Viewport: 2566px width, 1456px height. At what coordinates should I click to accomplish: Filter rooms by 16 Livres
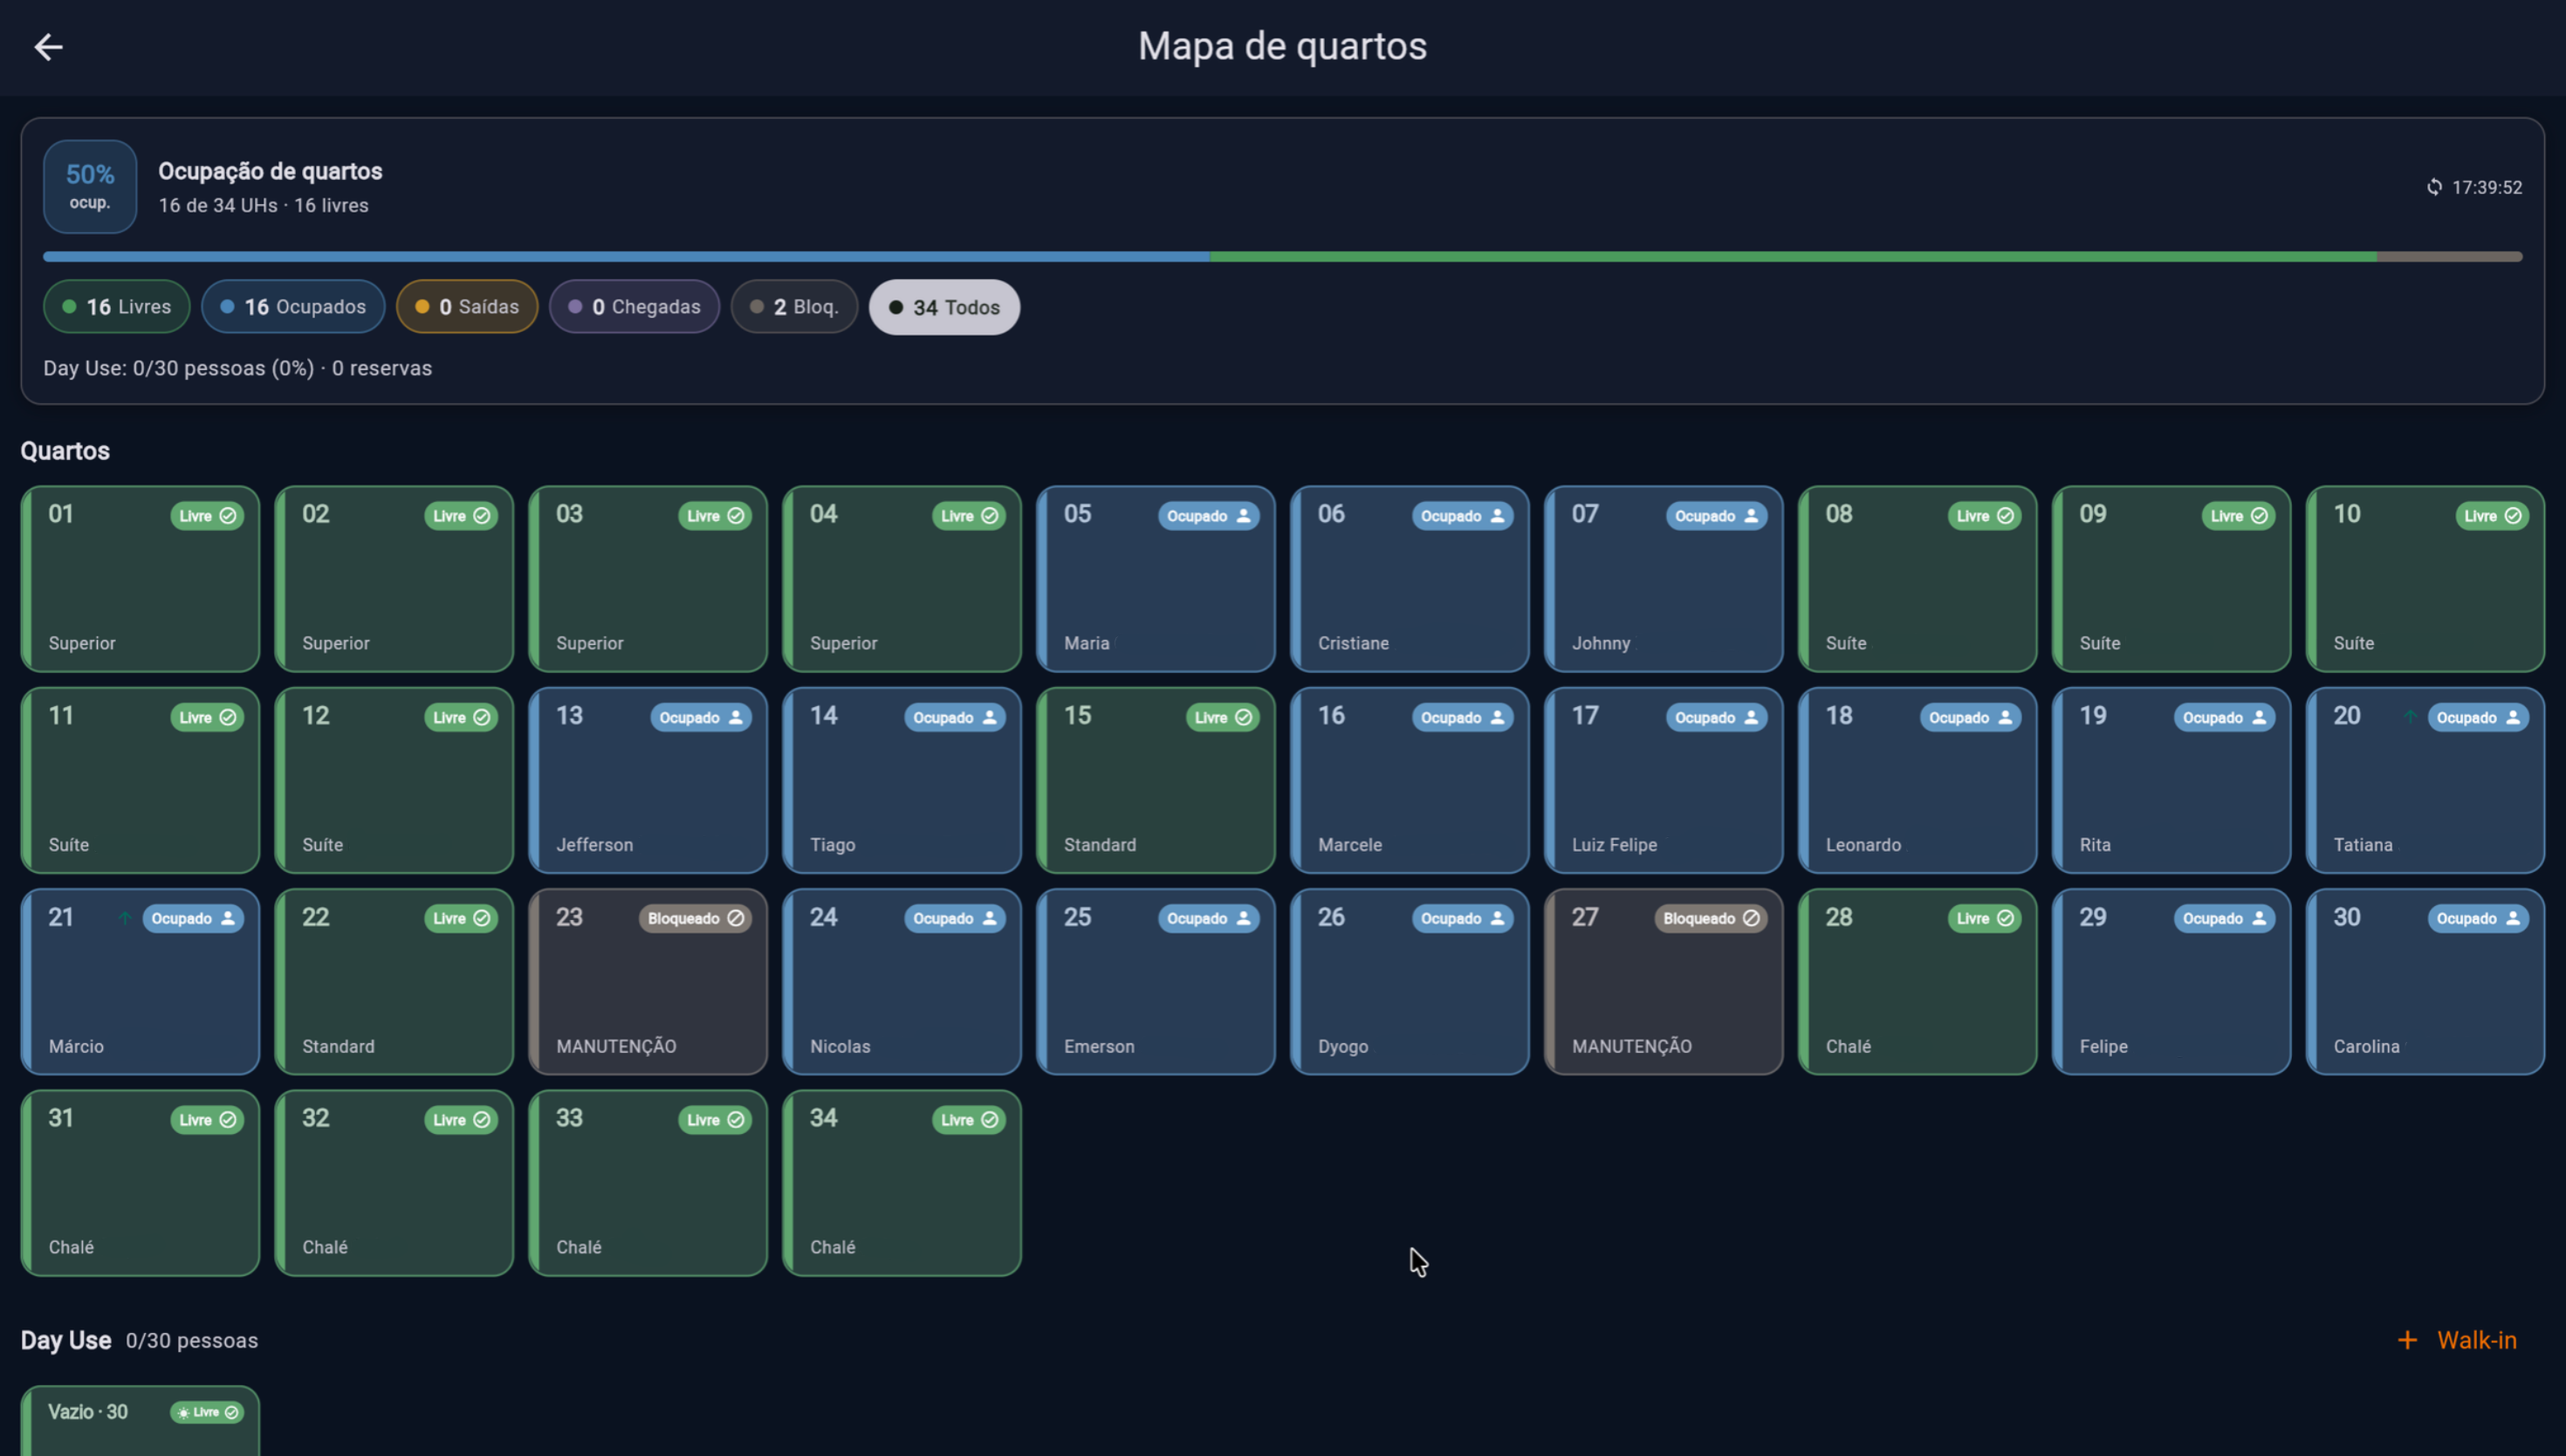coord(116,307)
